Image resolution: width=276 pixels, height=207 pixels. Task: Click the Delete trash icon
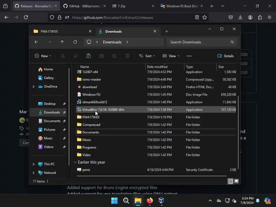(127, 56)
